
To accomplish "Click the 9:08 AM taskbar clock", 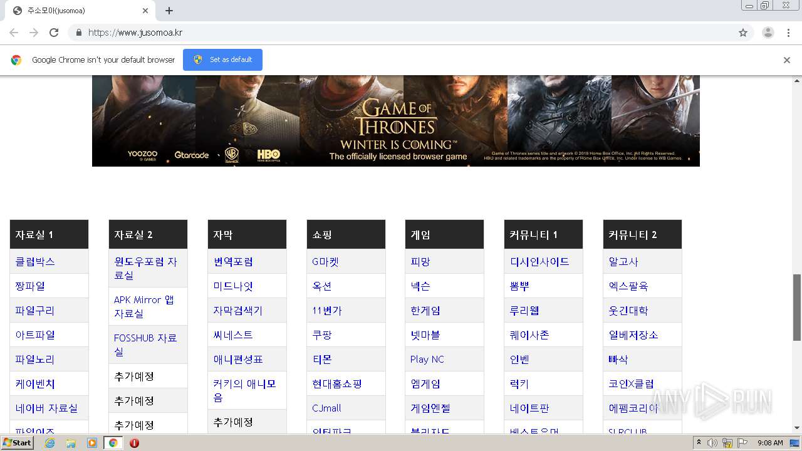I will click(770, 443).
